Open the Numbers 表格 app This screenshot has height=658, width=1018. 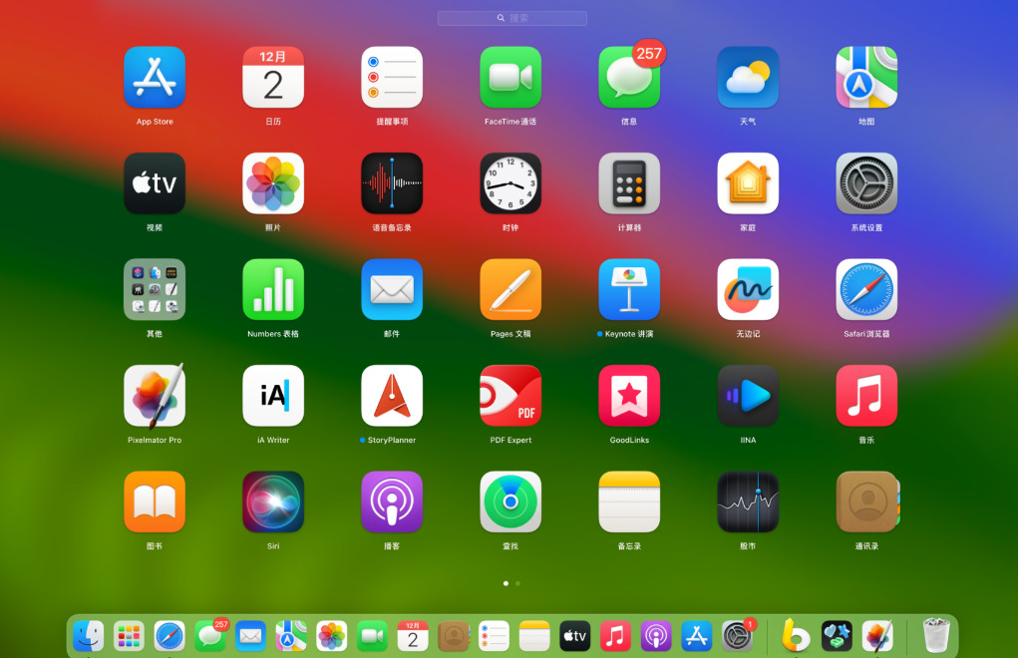point(273,290)
